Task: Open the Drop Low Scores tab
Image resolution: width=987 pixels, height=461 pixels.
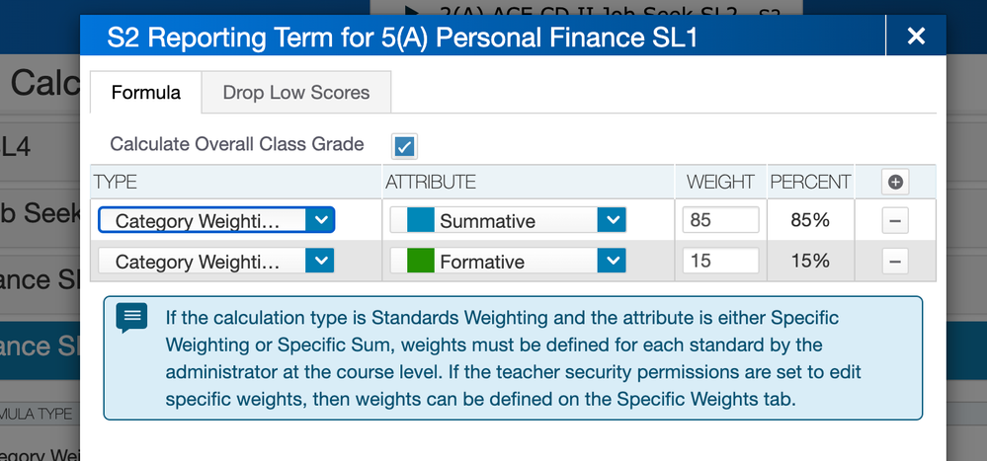Action: [x=296, y=93]
